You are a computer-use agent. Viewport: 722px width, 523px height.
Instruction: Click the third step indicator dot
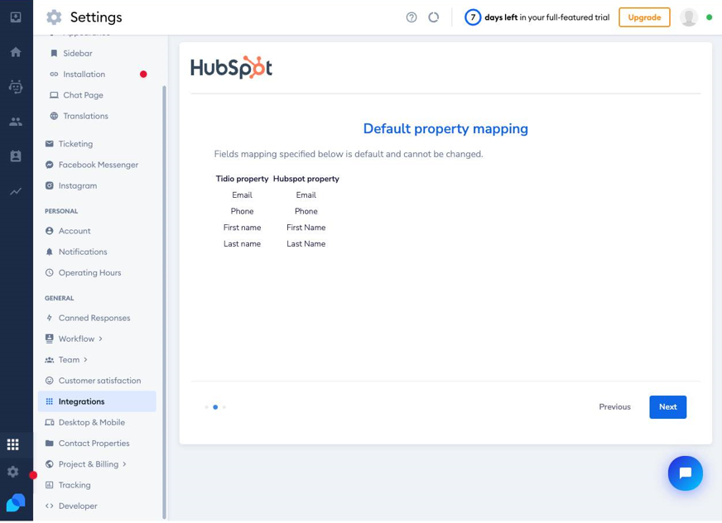(224, 407)
